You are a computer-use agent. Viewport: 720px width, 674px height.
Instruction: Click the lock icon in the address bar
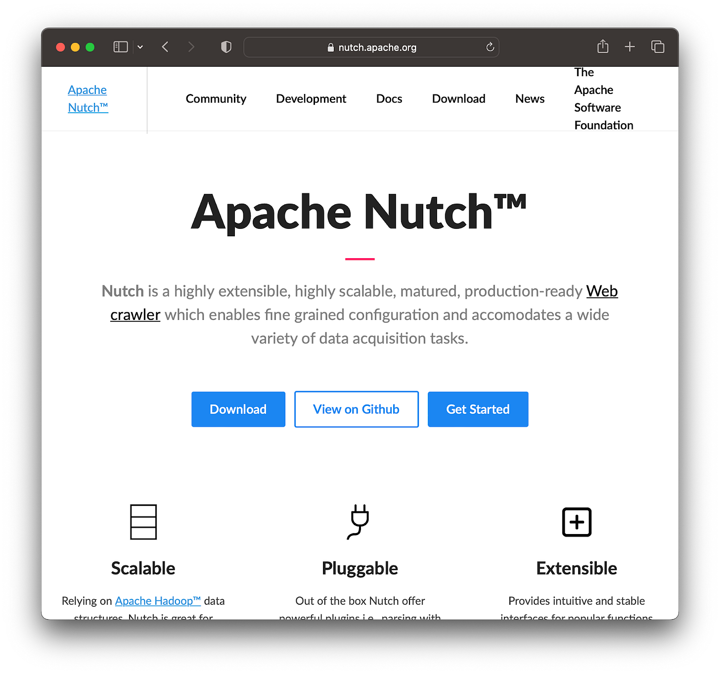(x=331, y=47)
